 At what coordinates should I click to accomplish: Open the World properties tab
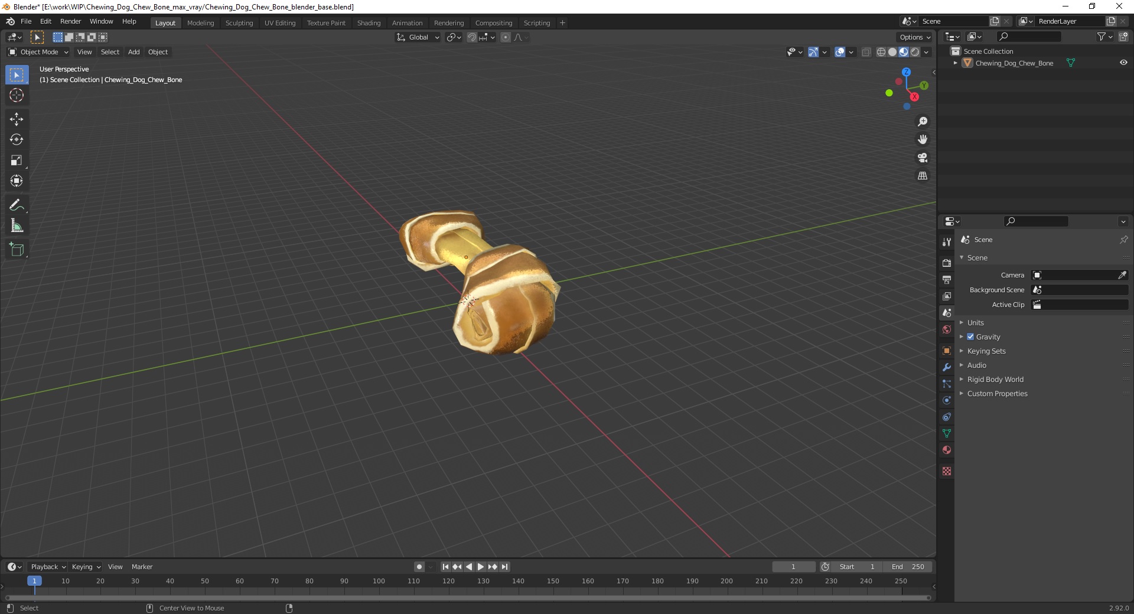click(x=947, y=329)
